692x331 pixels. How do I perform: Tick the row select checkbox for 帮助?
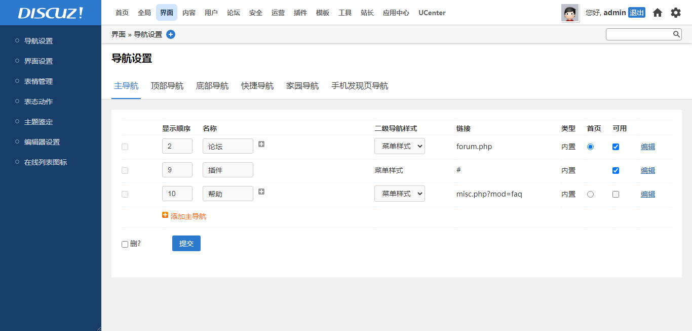point(125,194)
